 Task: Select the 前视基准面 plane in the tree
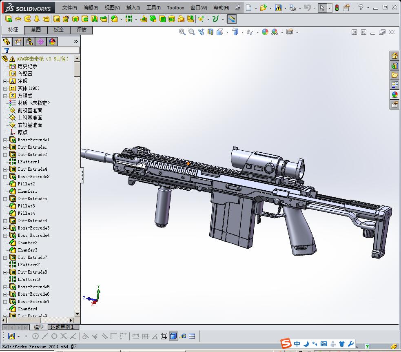[x=30, y=110]
